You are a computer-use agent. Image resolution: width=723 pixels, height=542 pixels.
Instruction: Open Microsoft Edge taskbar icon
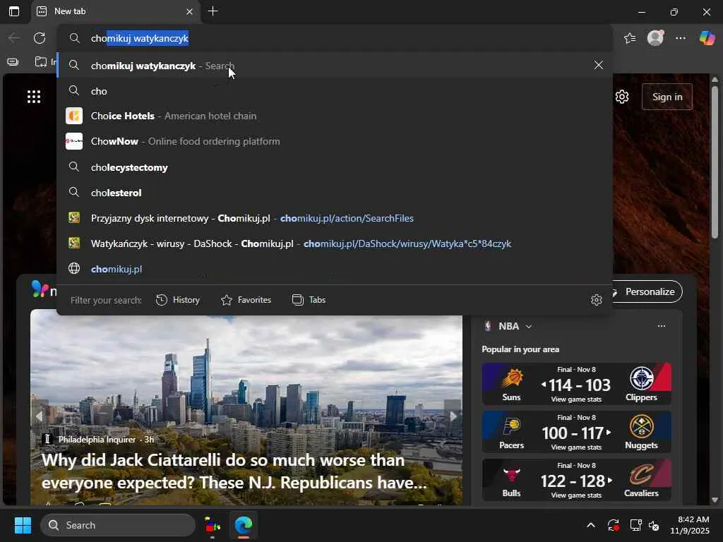243,525
